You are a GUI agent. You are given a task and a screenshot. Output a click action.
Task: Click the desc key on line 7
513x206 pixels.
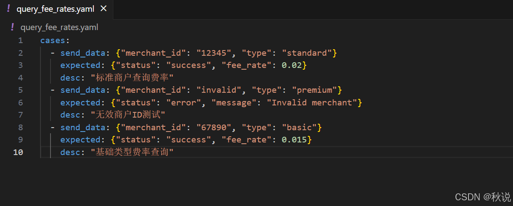click(70, 115)
